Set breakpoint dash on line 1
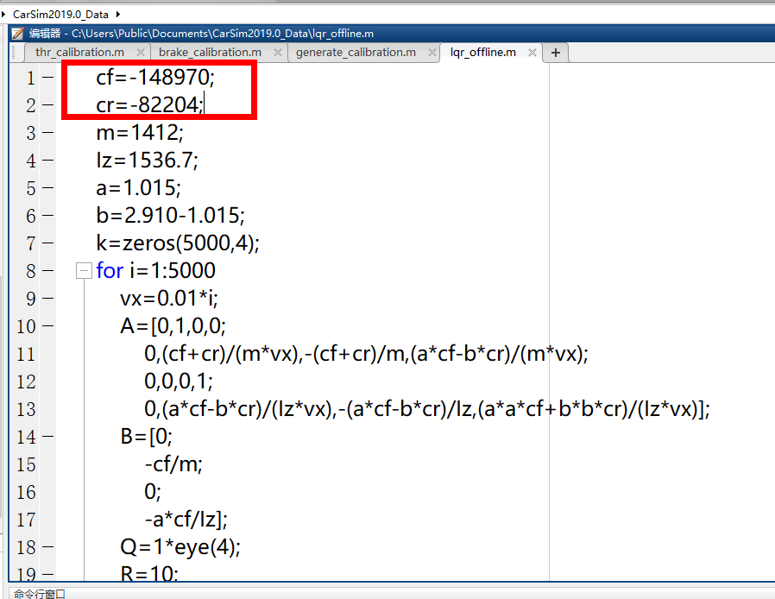The height and width of the screenshot is (599, 775). point(48,77)
